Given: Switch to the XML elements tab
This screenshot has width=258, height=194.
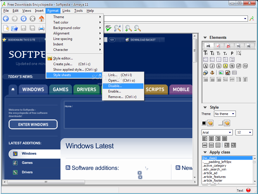Looking at the screenshot, I should pos(248,46).
